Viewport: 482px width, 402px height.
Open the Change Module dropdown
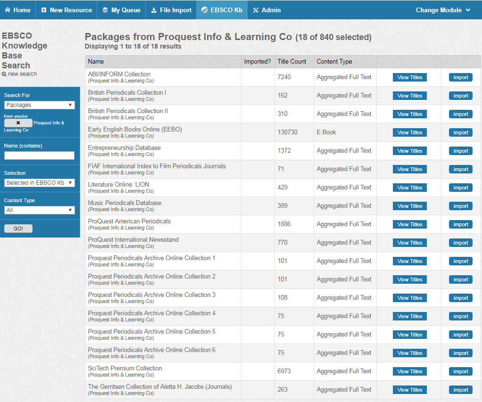(443, 10)
